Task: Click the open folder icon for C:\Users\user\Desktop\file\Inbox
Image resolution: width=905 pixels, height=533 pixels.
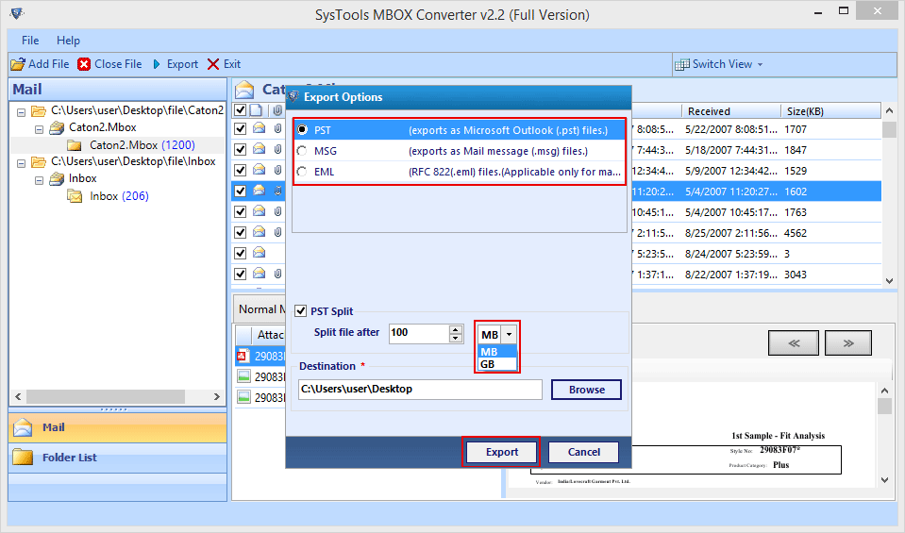Action: (x=39, y=162)
